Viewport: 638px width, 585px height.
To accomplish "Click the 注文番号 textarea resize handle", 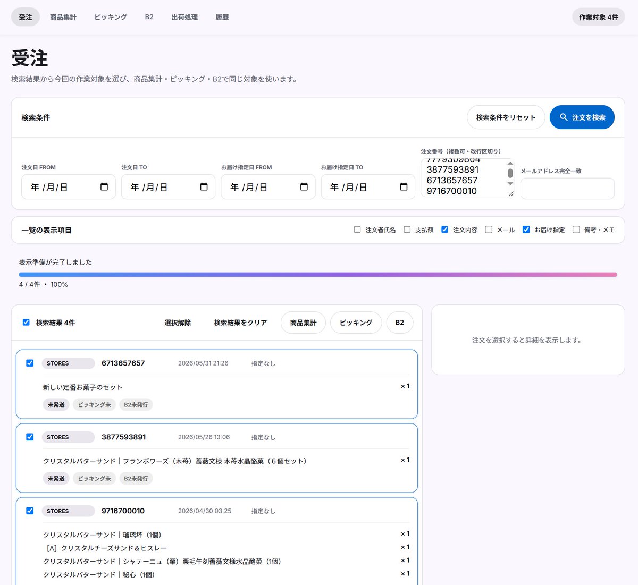I will (511, 193).
